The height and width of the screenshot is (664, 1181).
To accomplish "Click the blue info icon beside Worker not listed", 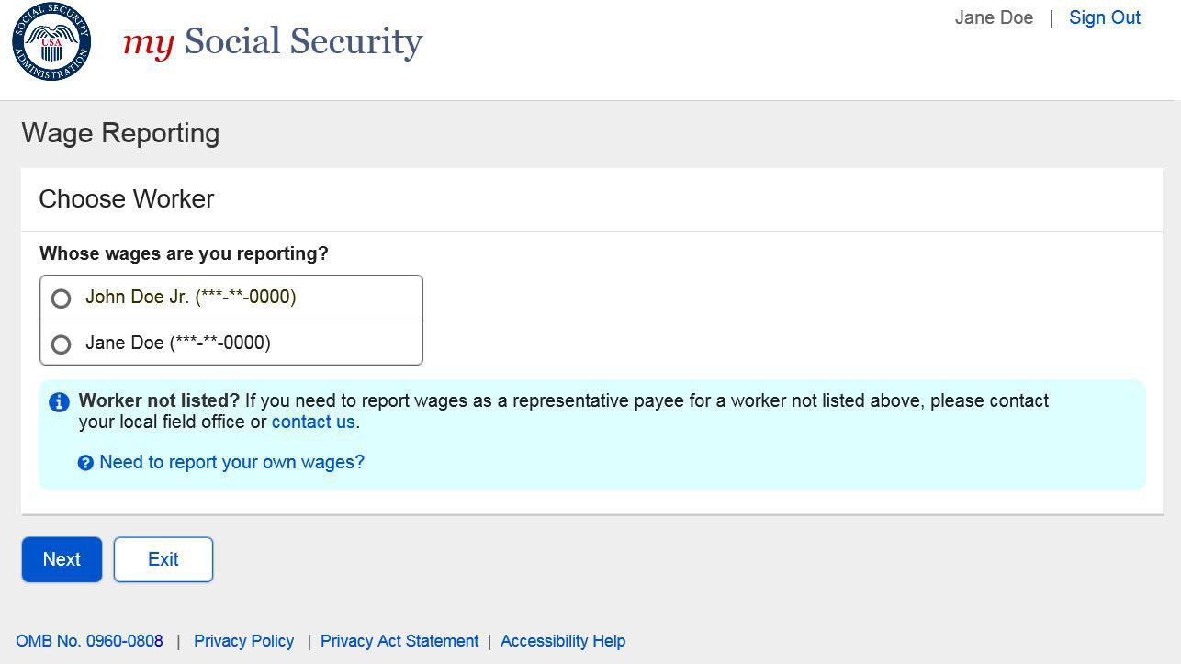I will [x=59, y=402].
